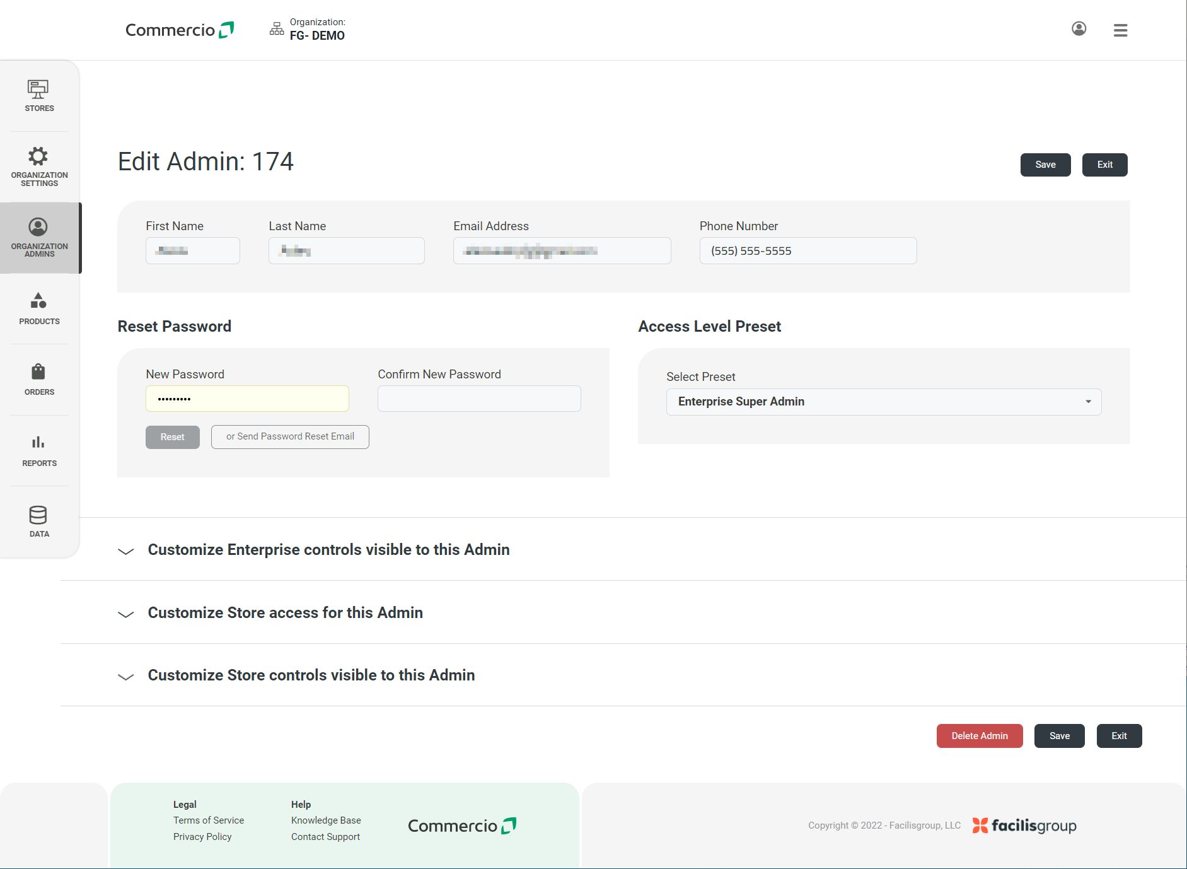The height and width of the screenshot is (869, 1187).
Task: Click the Confirm New Password field
Action: pyautogui.click(x=478, y=398)
